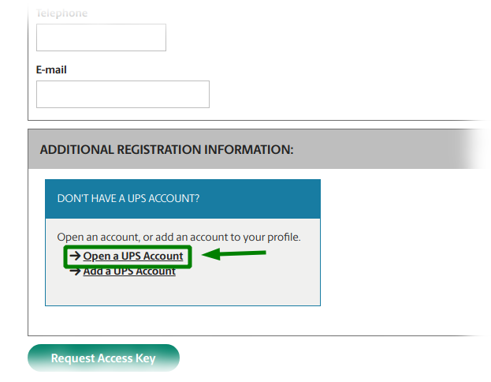Image resolution: width=491 pixels, height=382 pixels.
Task: Click empty gray area below Add a UPS Account
Action: [183, 292]
